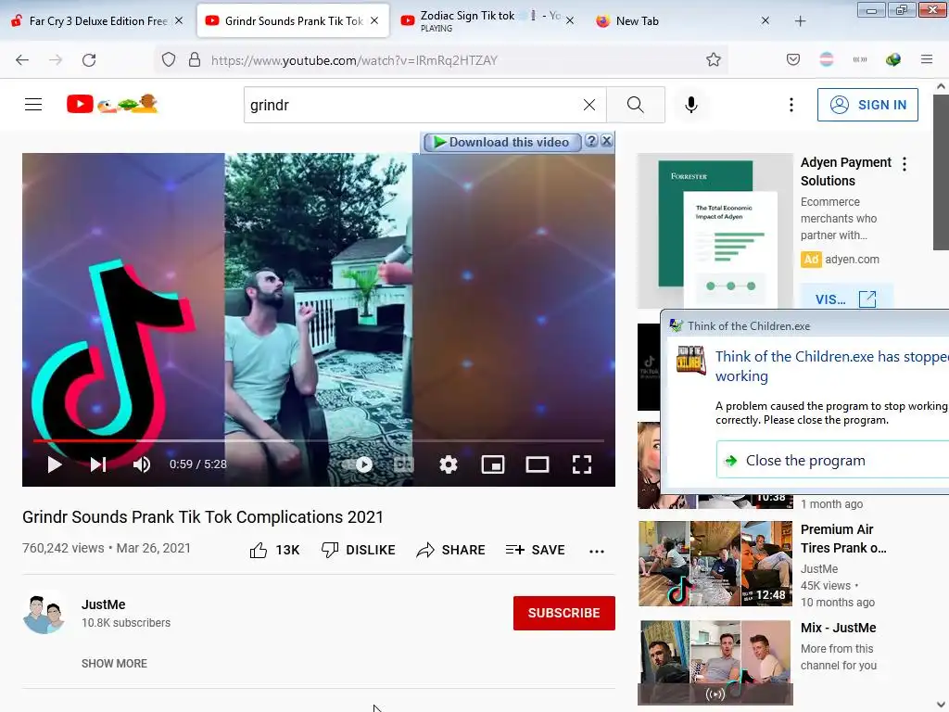Close the download video bar
Screen dimensions: 949x712
(x=606, y=141)
